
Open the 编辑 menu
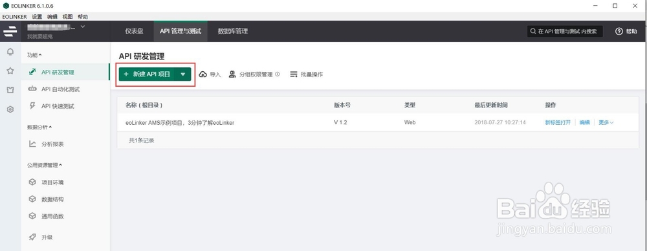(52, 17)
